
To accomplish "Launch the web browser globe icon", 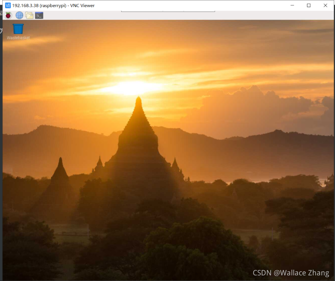I will [19, 15].
